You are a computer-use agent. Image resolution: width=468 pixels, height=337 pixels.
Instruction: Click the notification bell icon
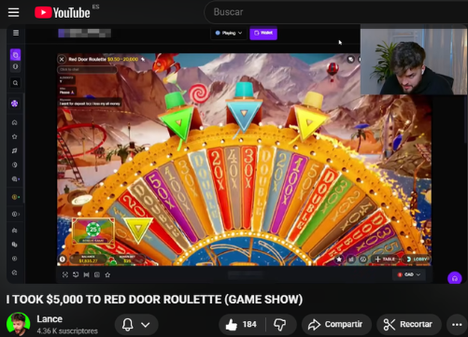point(127,325)
